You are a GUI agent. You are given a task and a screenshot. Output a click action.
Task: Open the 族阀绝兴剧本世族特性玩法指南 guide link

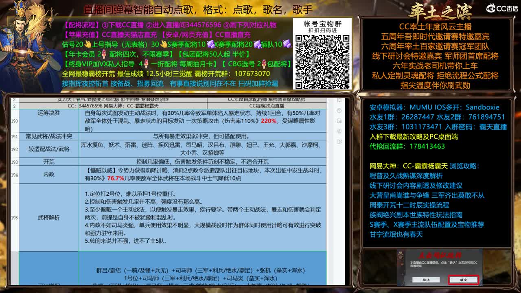click(416, 215)
